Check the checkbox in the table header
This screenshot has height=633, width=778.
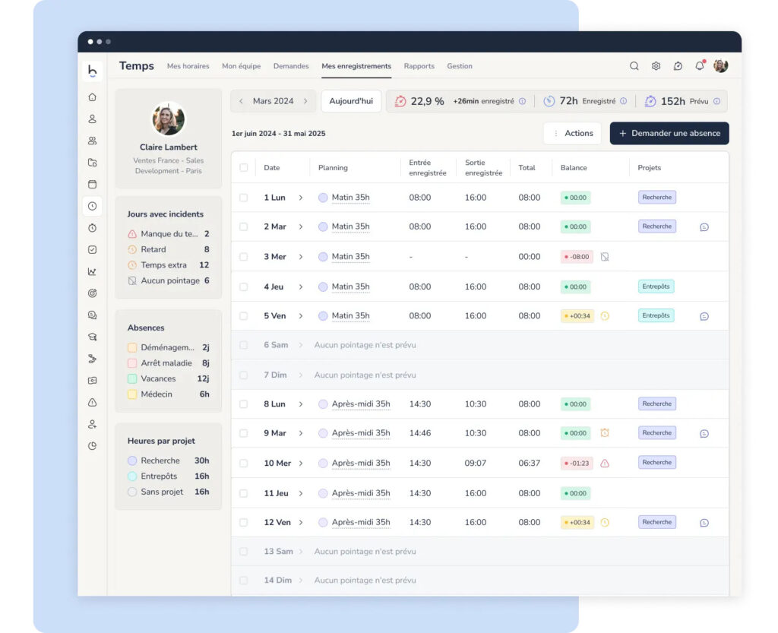point(244,167)
